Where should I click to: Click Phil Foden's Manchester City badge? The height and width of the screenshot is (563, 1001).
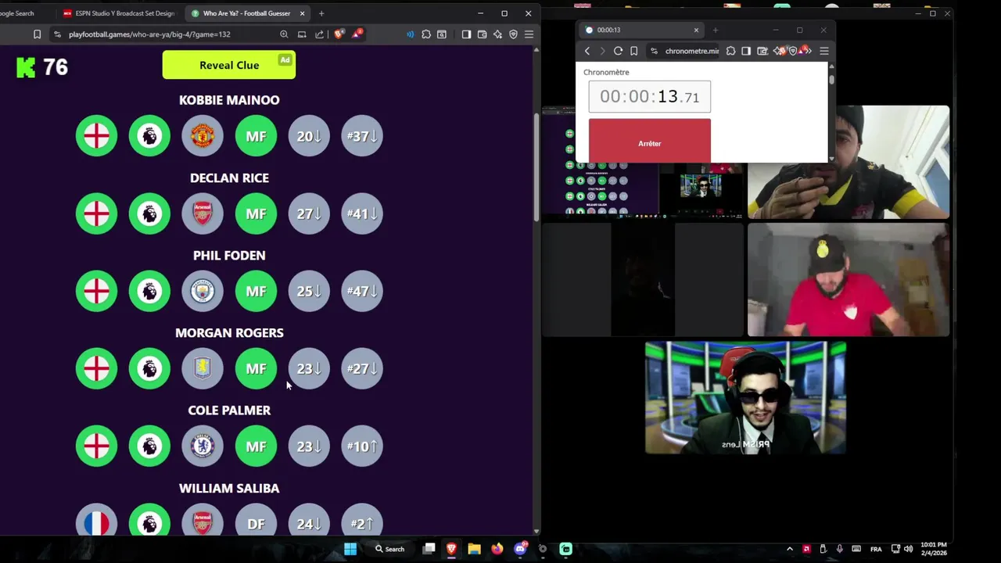[x=203, y=291]
